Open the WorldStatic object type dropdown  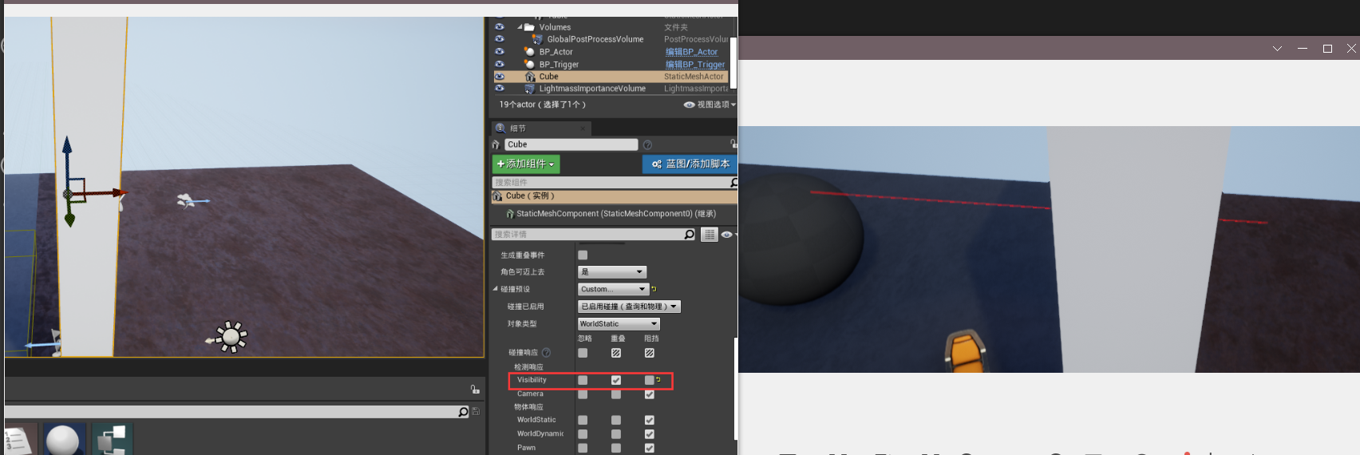[x=619, y=324]
